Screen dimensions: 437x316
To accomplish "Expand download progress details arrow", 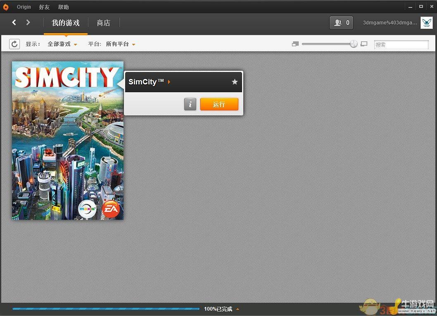I will tap(238, 309).
